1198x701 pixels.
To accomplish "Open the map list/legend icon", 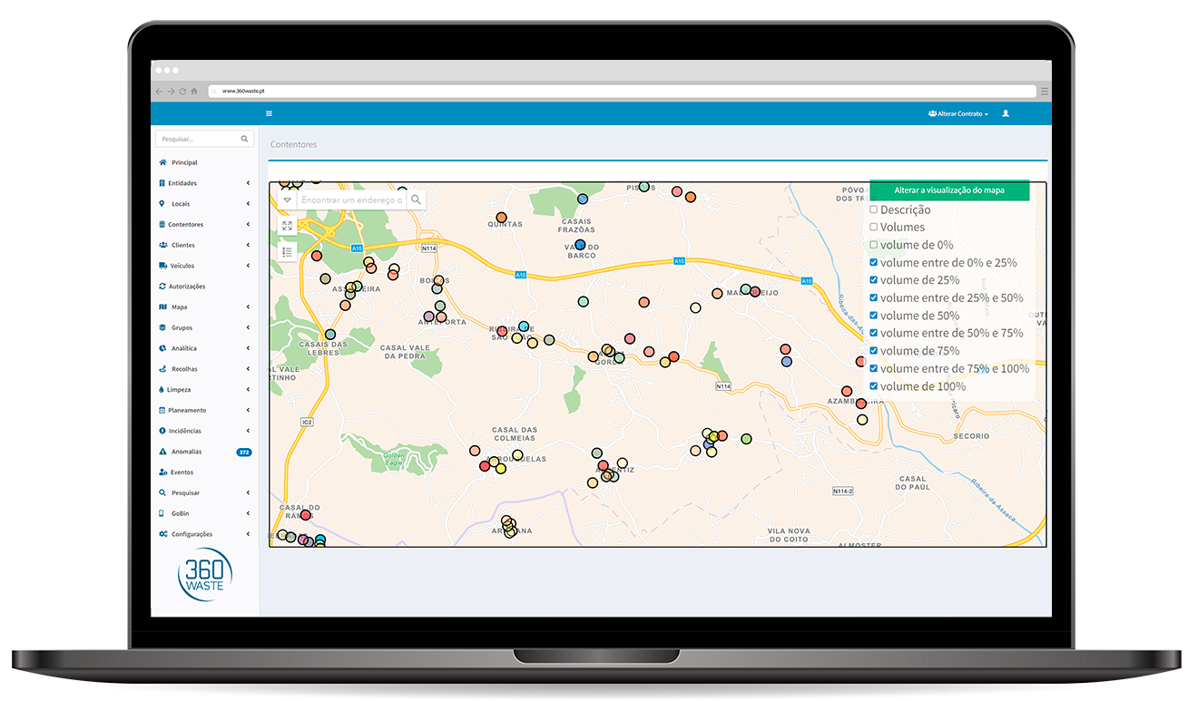I will coord(287,252).
